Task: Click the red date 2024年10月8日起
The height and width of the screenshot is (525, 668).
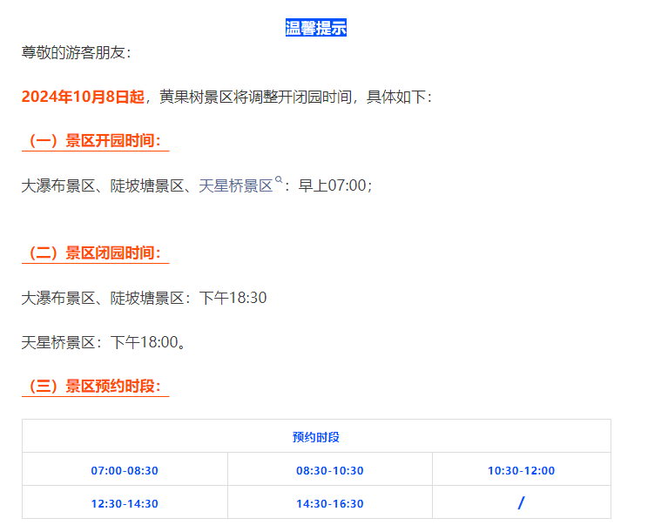Action: pyautogui.click(x=83, y=97)
